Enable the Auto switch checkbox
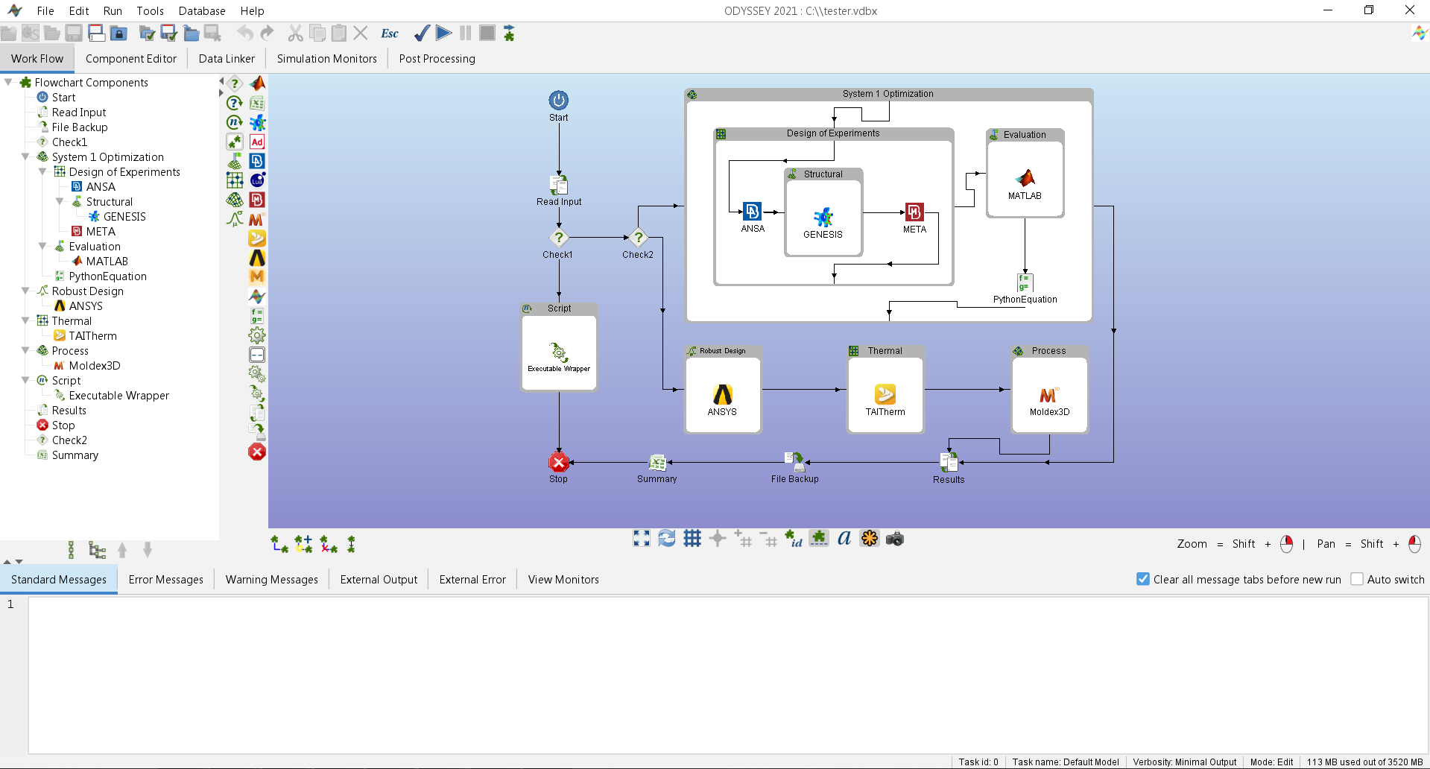This screenshot has width=1430, height=769. pyautogui.click(x=1357, y=579)
